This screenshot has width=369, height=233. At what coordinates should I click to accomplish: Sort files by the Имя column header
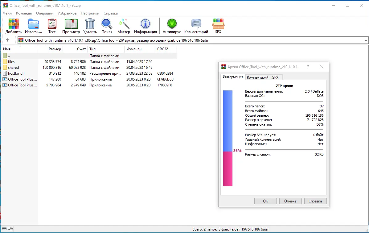pyautogui.click(x=18, y=49)
